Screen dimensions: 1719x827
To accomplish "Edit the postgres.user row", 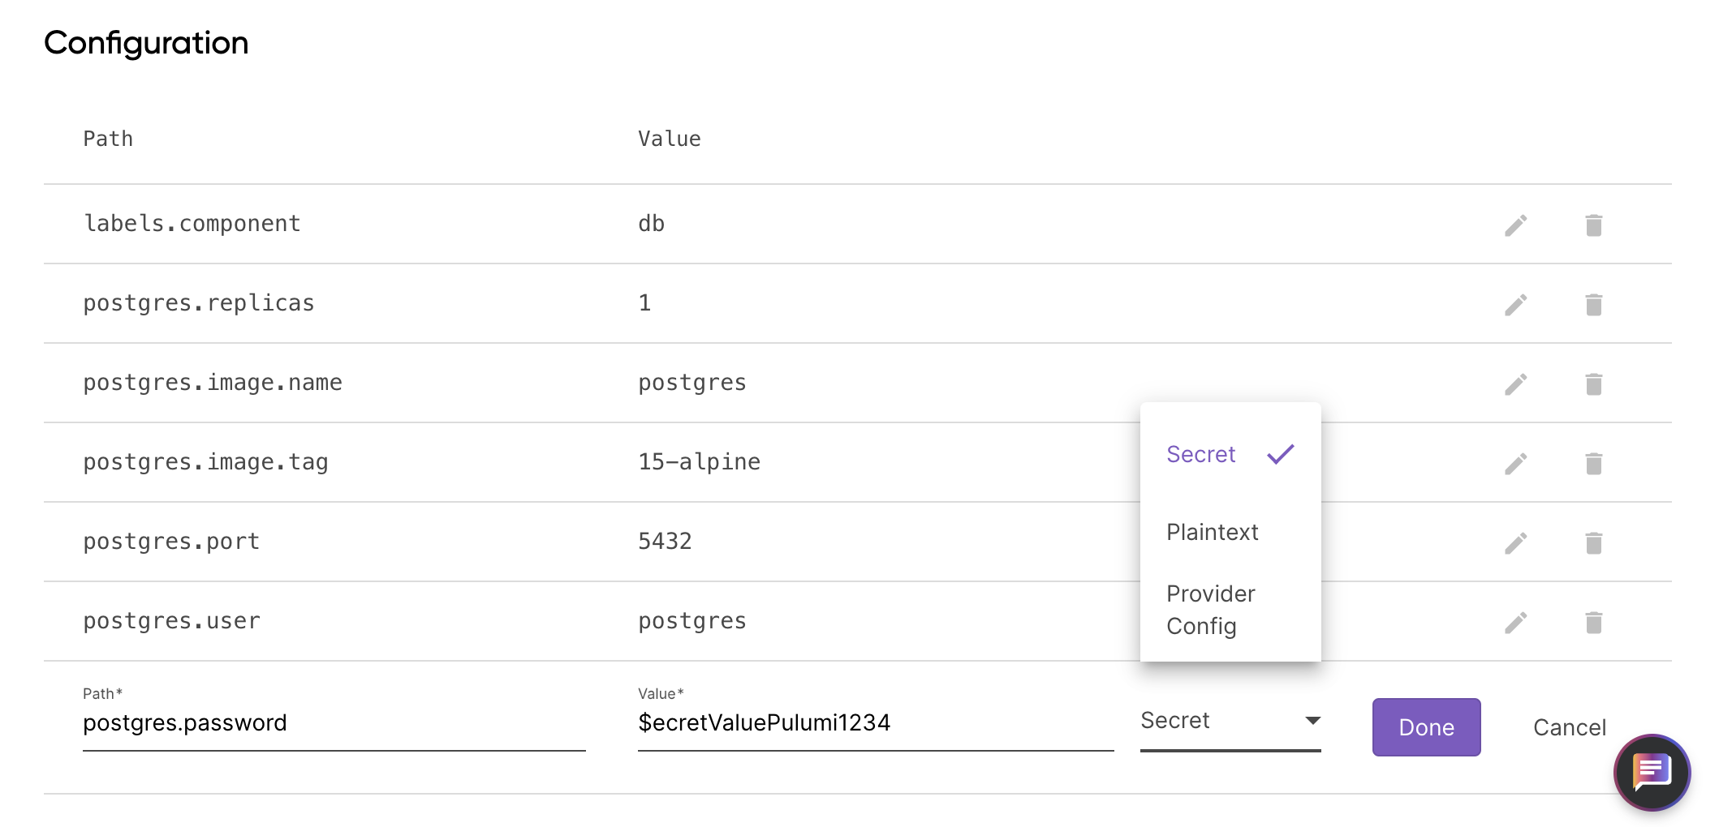I will click(1515, 623).
